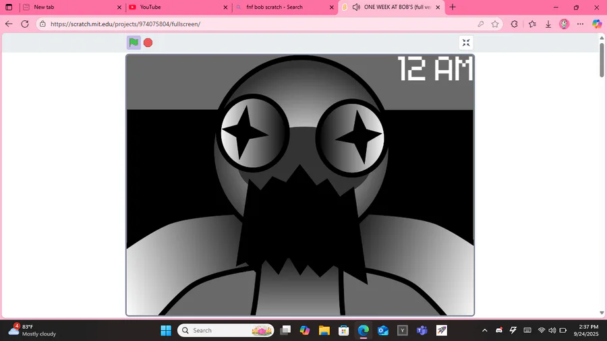Select the ONE WEEK AT BOB'S tab
This screenshot has height=341, width=607.
click(391, 7)
